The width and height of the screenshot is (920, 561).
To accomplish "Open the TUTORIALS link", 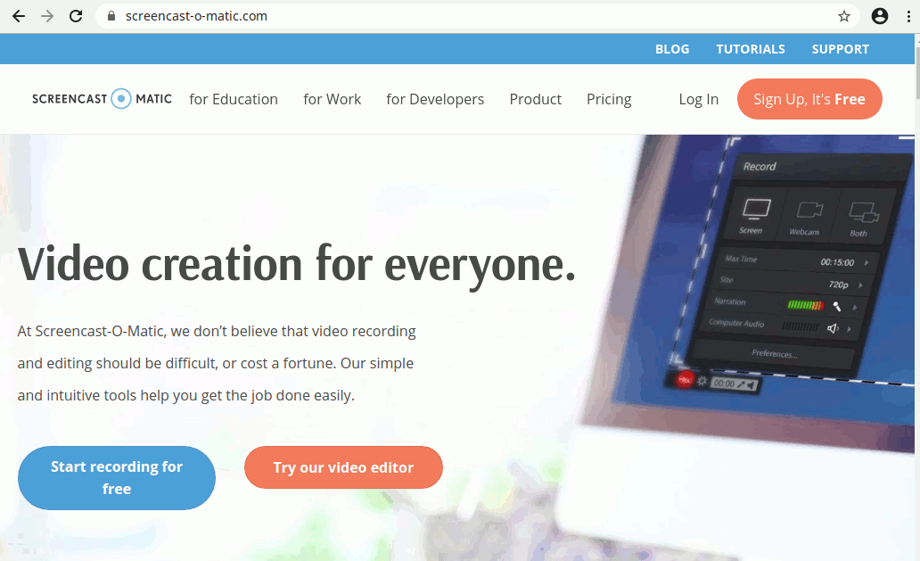I will pos(751,49).
